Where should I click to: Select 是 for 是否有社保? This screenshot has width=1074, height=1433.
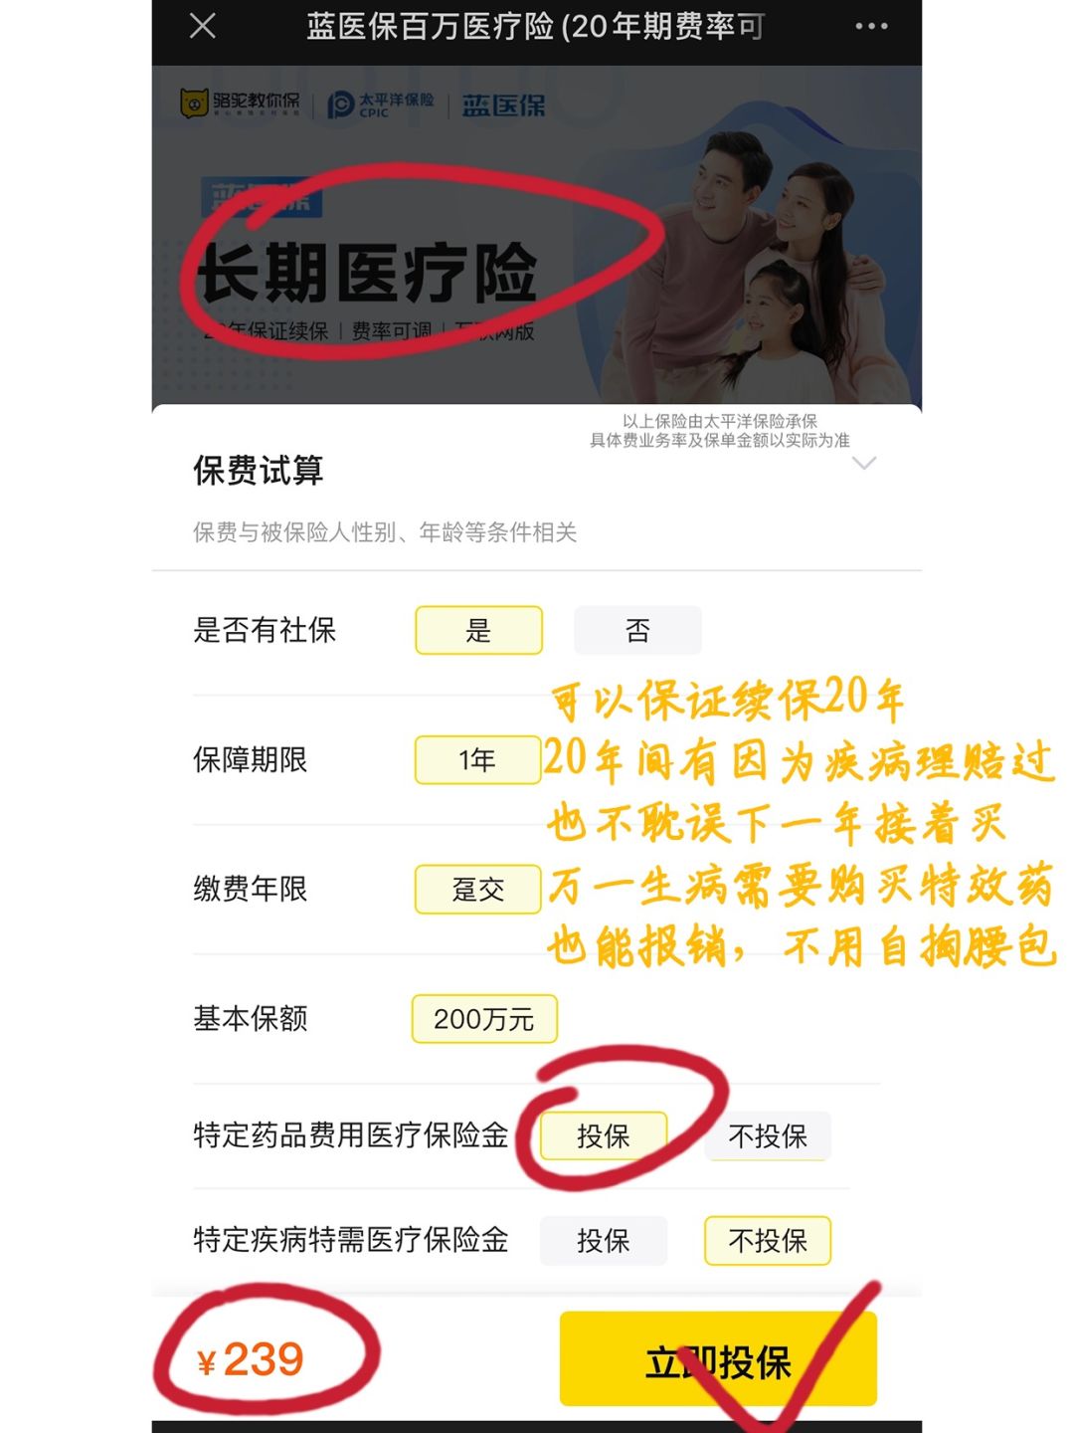coord(478,630)
